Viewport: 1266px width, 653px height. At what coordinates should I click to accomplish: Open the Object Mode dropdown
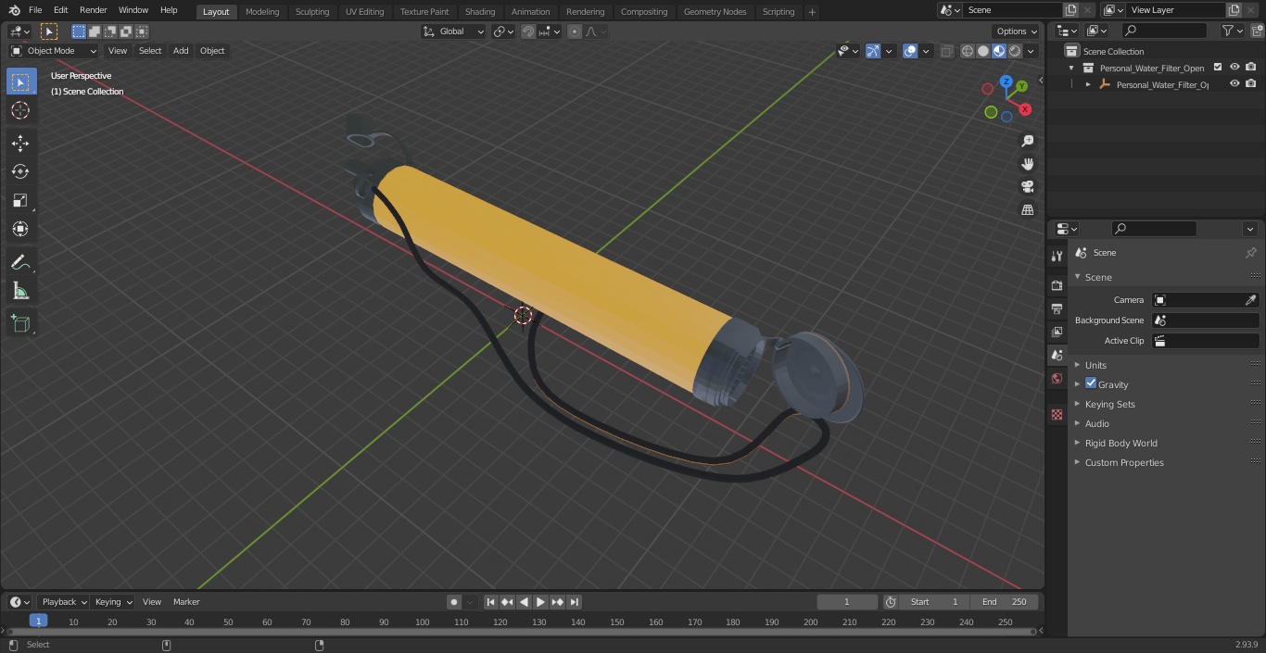(54, 51)
